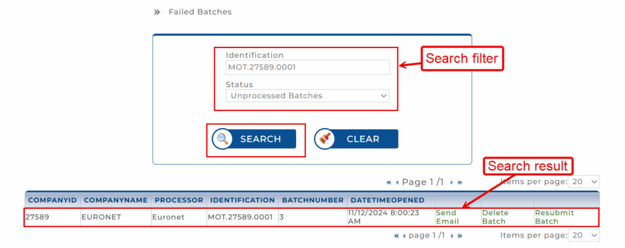The height and width of the screenshot is (248, 625).
Task: Jump to last page in top pager
Action: (x=460, y=182)
